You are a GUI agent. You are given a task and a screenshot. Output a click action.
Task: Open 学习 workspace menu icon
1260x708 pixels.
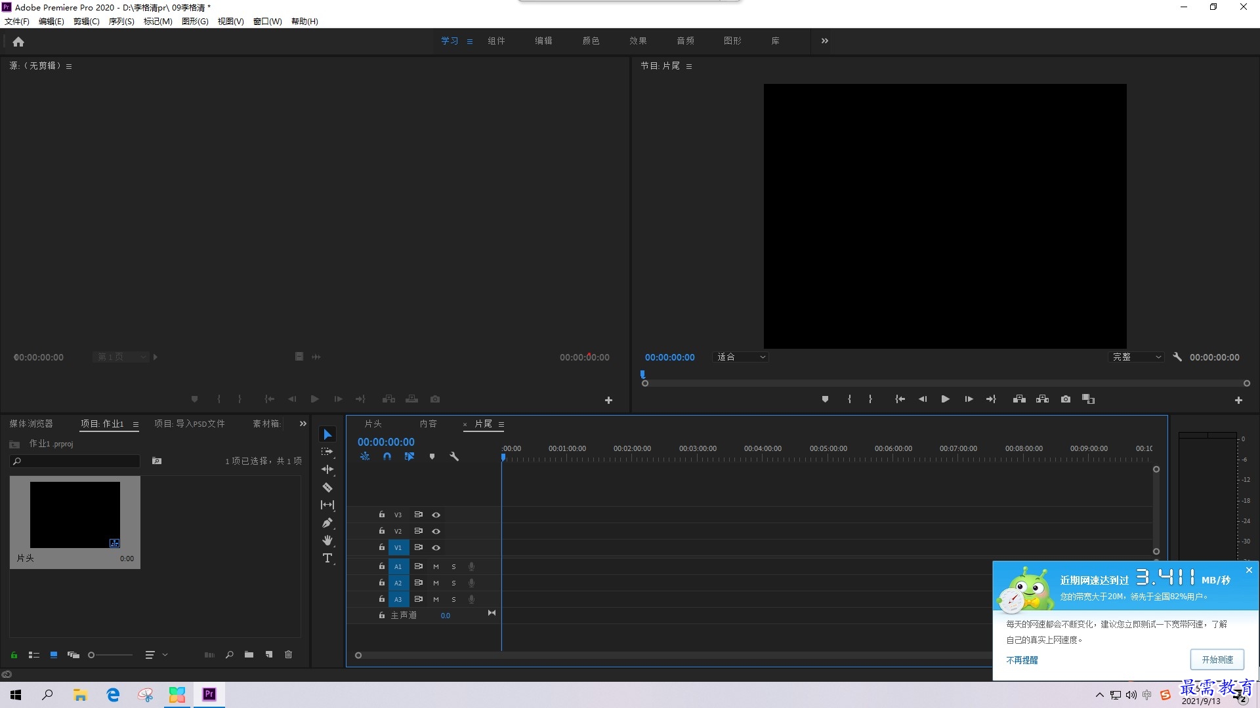coord(470,41)
